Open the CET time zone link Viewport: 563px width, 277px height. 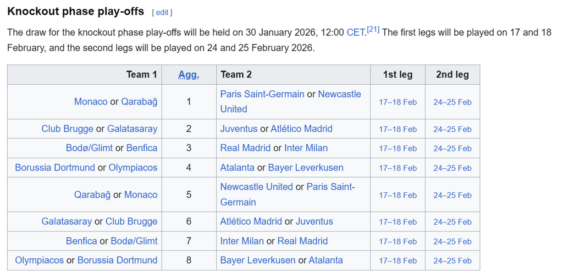[356, 32]
